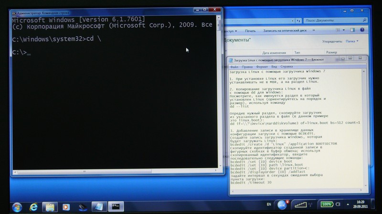Click the 'bcdedit /timeout 30' line in Notepad
The width and height of the screenshot is (382, 214).
point(251,183)
